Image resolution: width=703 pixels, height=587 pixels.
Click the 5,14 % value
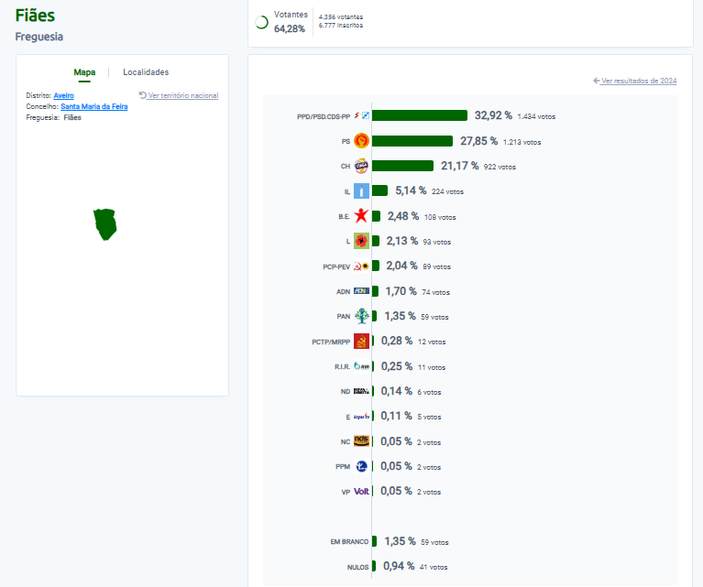pyautogui.click(x=411, y=190)
